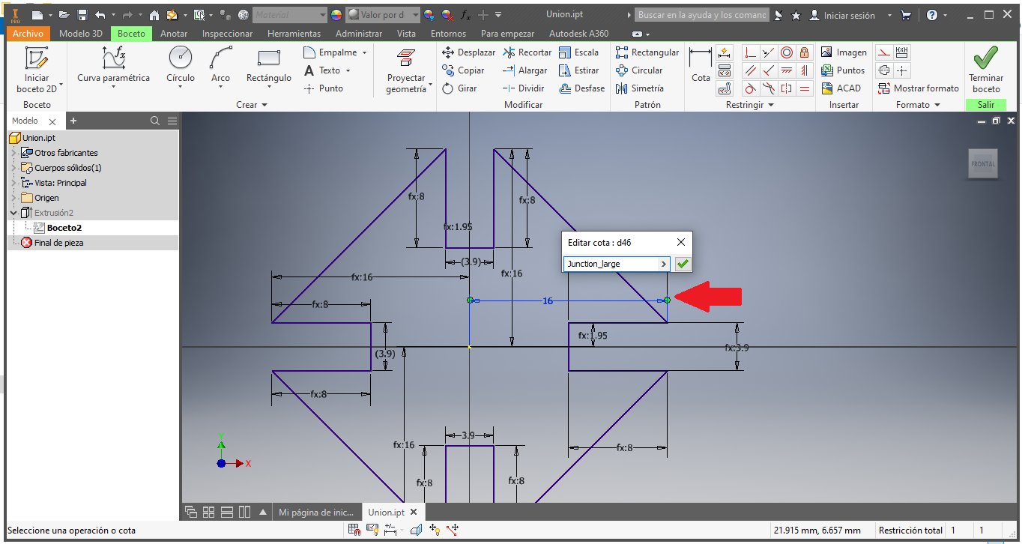
Task: Expand the Restringir panel
Action: [750, 105]
